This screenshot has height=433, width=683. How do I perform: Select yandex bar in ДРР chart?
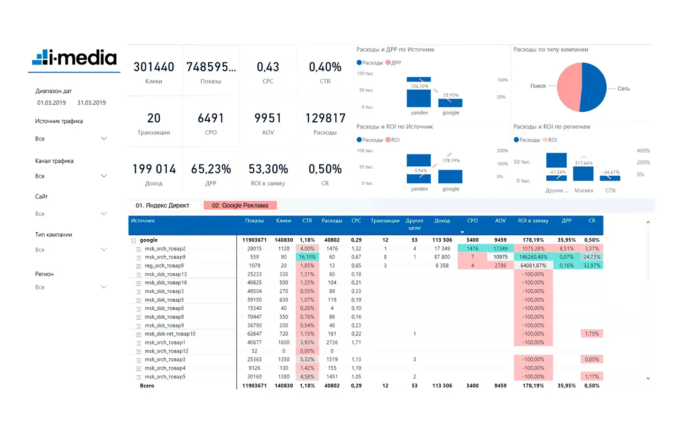[x=419, y=92]
